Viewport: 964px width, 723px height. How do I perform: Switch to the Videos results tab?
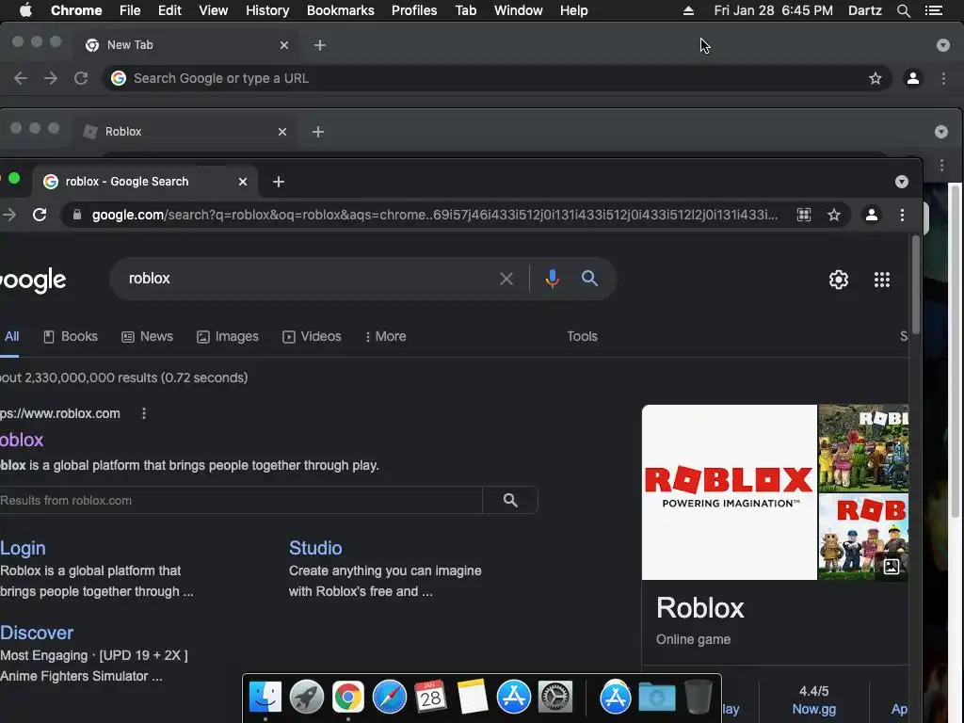pyautogui.click(x=312, y=336)
